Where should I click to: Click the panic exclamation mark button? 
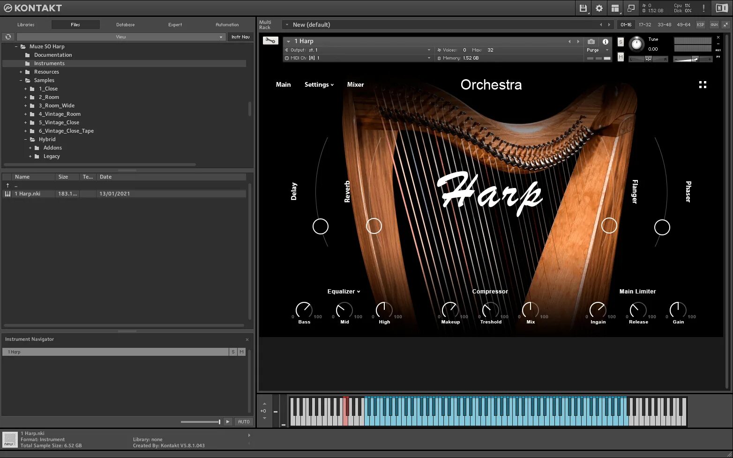[703, 8]
